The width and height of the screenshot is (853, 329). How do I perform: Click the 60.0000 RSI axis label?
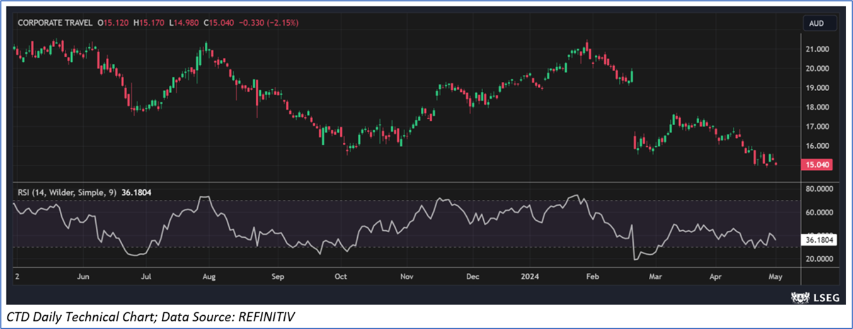pos(820,213)
